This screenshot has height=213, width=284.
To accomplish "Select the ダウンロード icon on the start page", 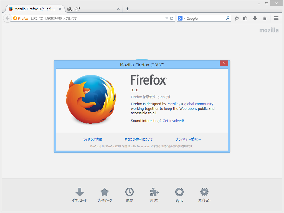I will pos(80,192).
